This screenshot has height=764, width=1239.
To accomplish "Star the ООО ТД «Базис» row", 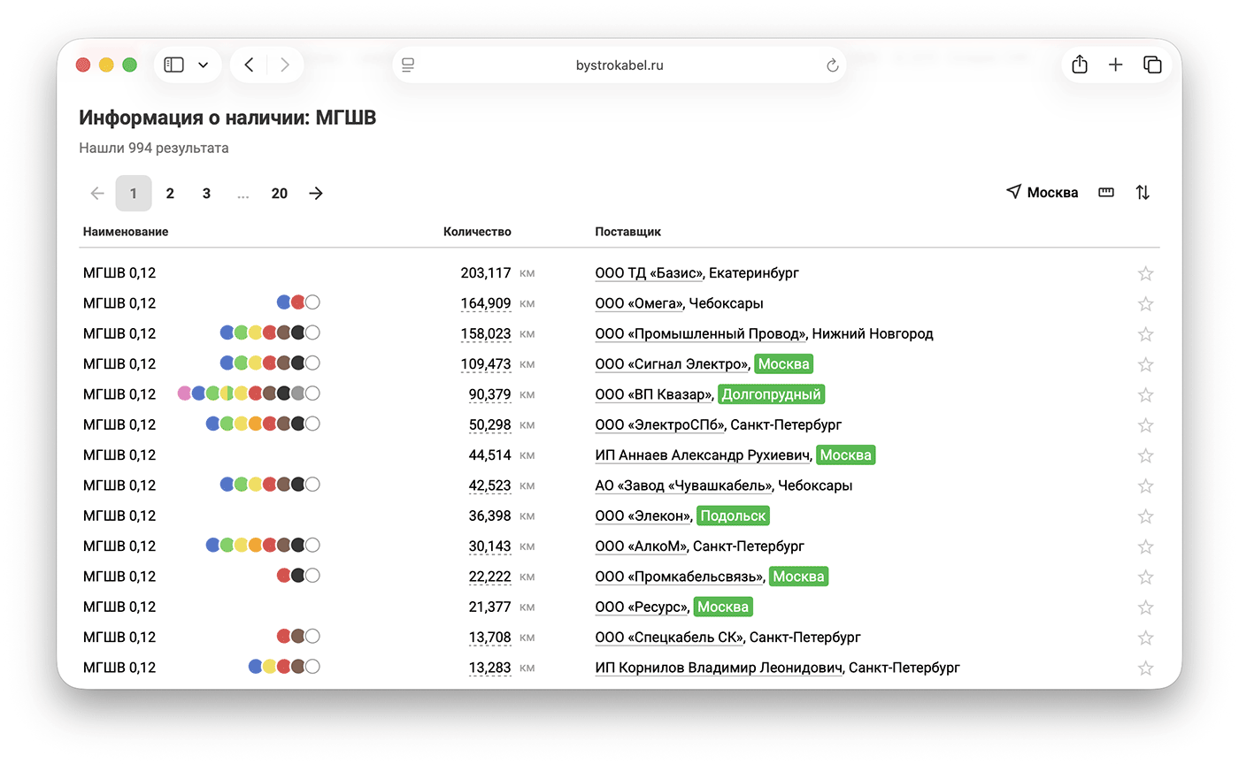I will click(x=1145, y=273).
